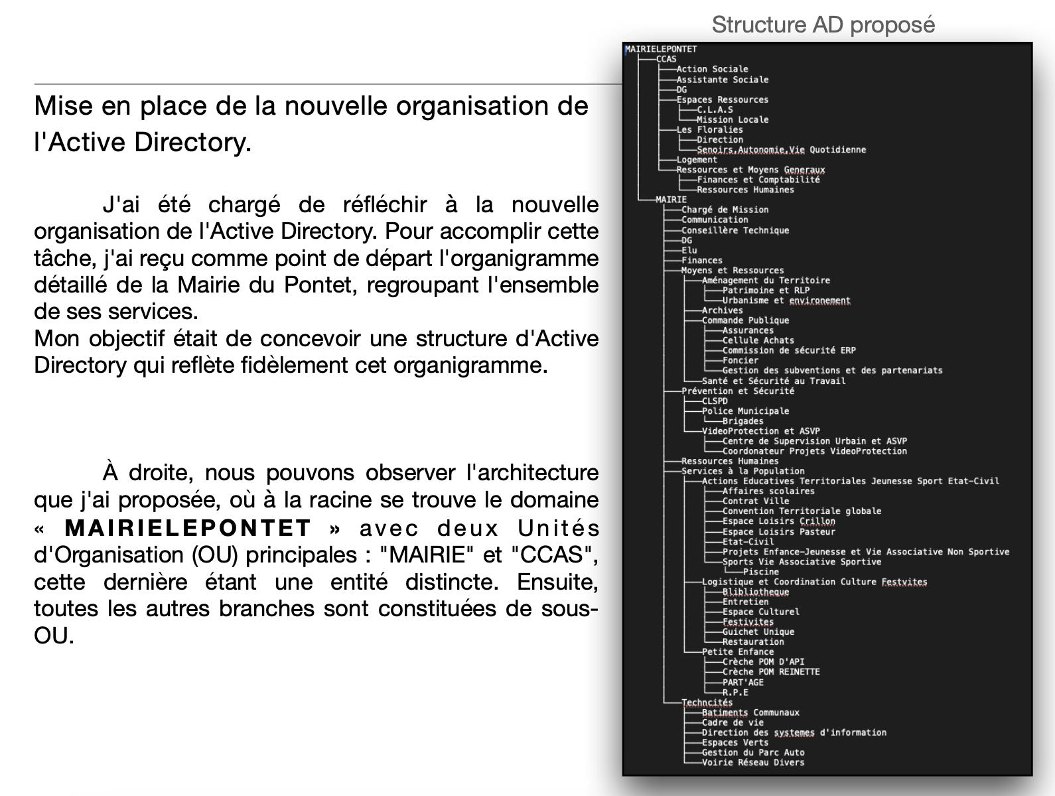1055x796 pixels.
Task: Click the "PART'AGE" entry
Action: coord(743,683)
